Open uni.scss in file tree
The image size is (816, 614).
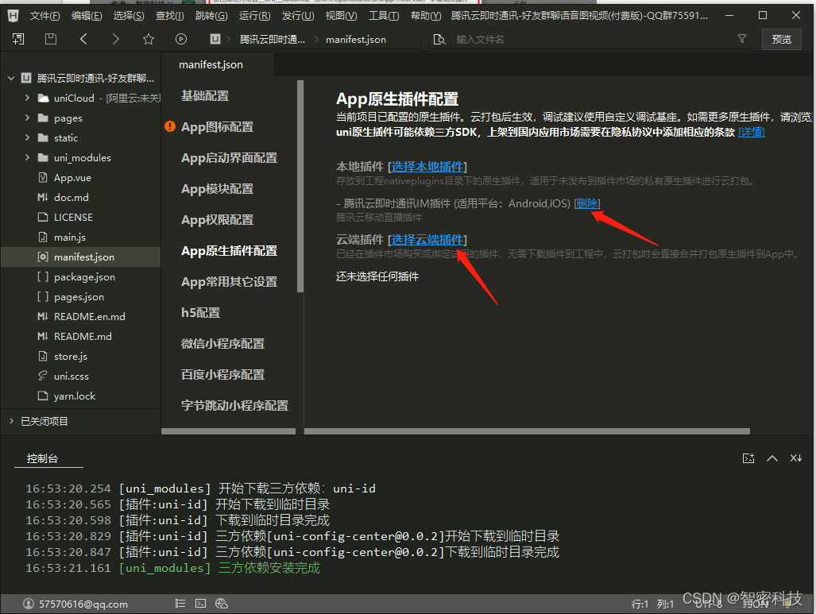72,377
